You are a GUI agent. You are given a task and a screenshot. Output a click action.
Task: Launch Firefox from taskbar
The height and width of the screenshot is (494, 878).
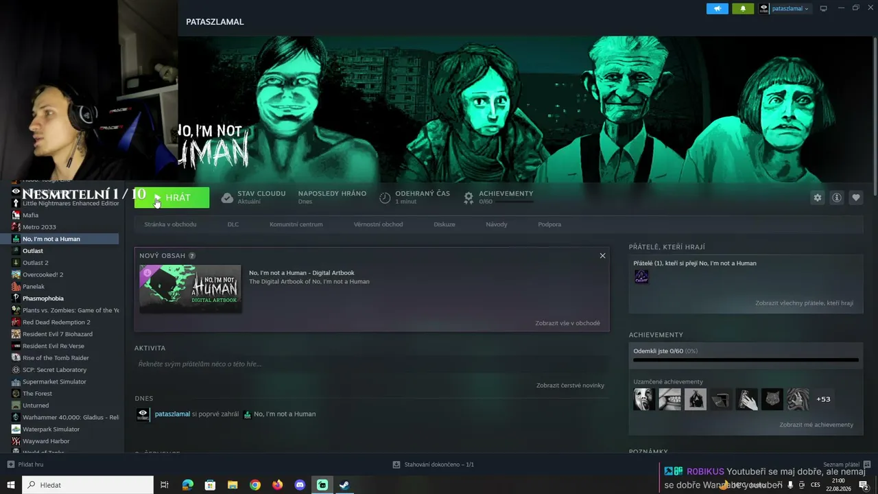point(277,485)
